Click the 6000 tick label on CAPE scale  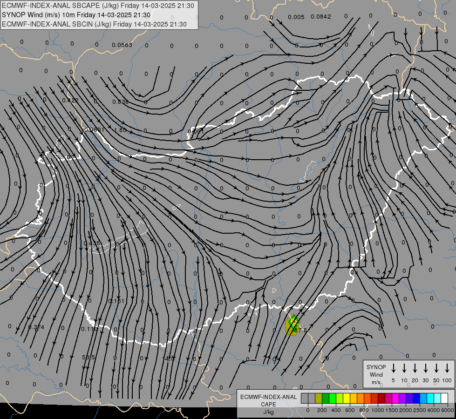tap(448, 410)
